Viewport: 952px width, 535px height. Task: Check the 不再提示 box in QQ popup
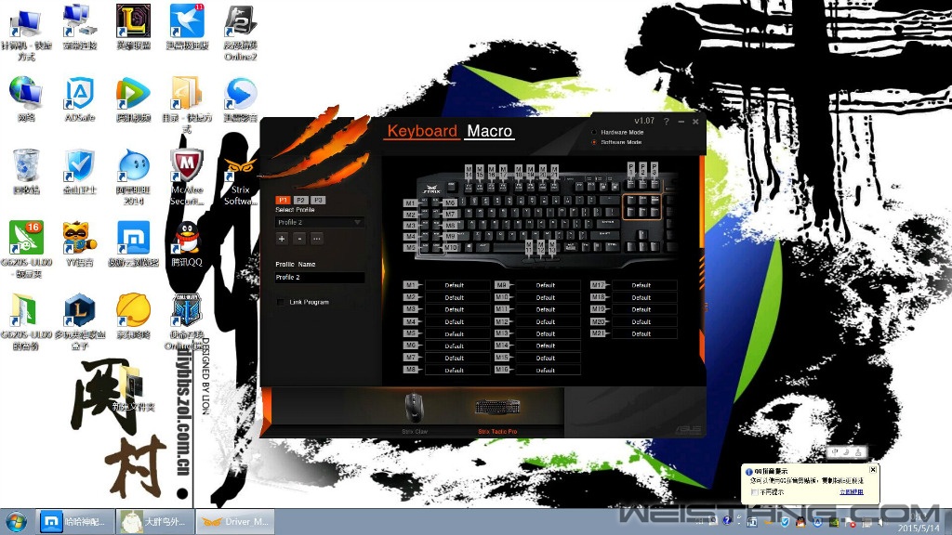click(754, 492)
